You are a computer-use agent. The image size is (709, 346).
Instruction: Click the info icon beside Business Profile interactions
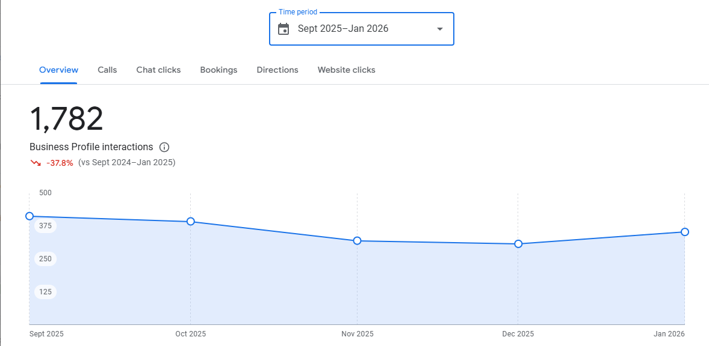(164, 147)
